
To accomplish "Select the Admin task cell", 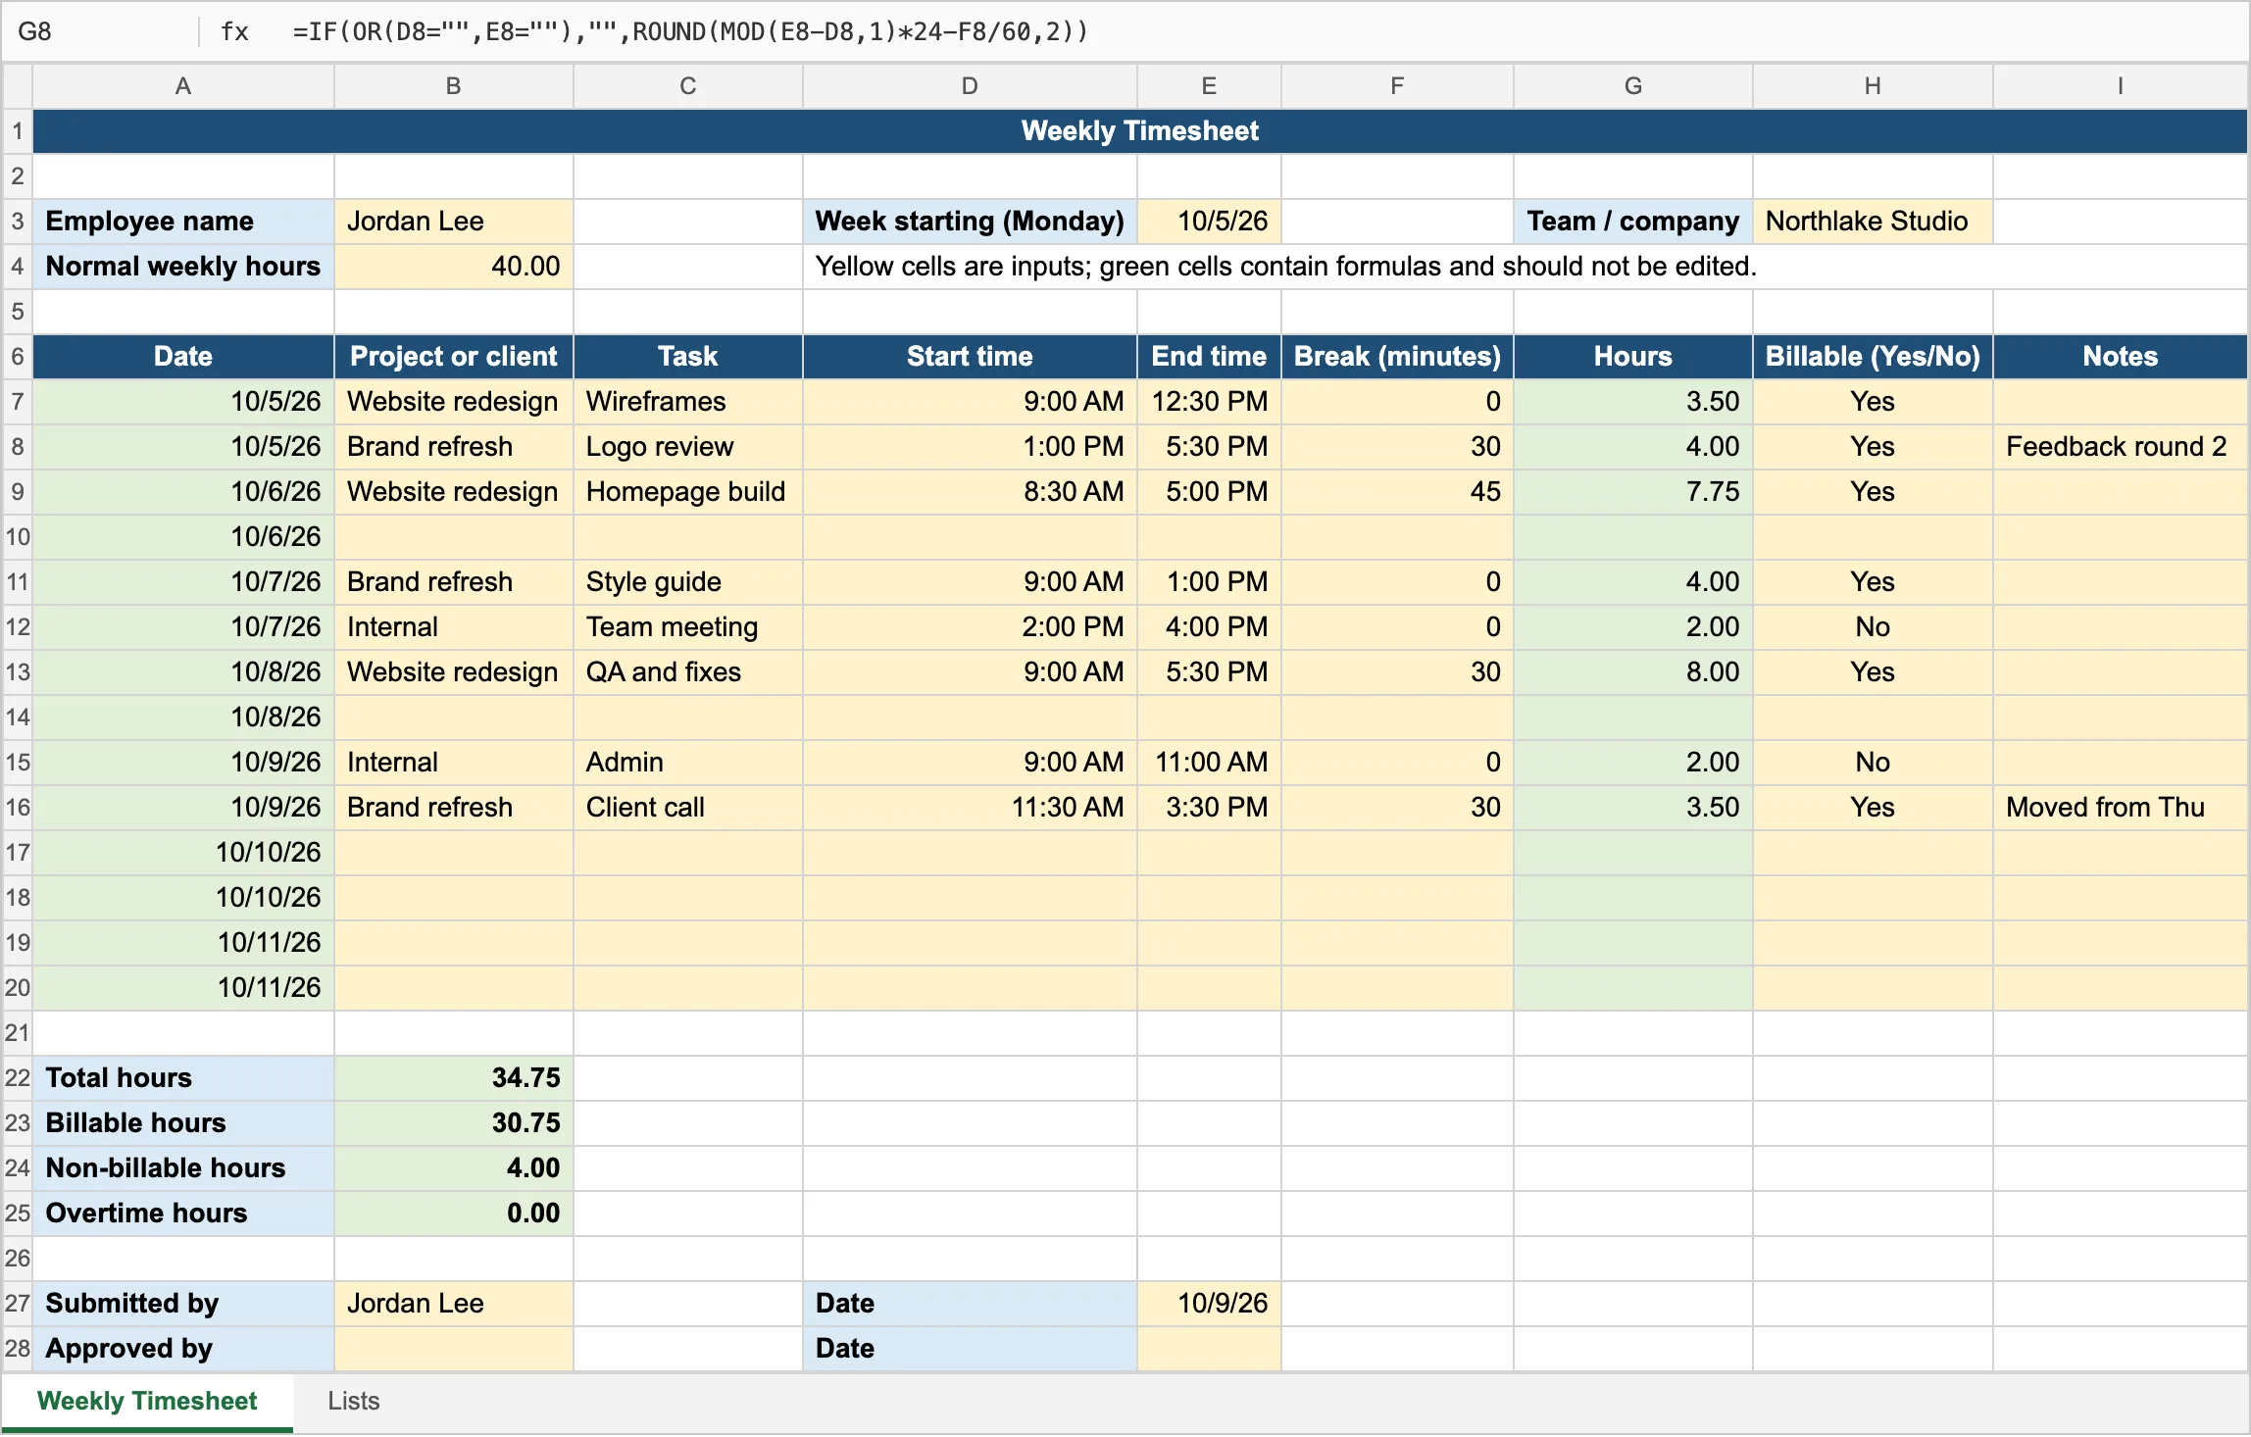I will pyautogui.click(x=687, y=763).
